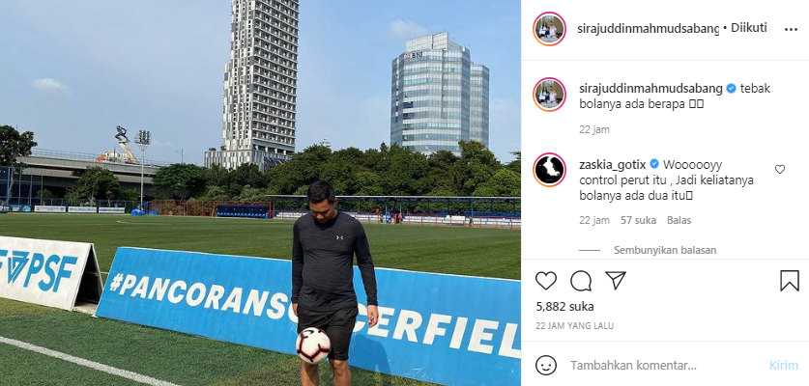Toggle the Diikuti following status

(x=749, y=28)
